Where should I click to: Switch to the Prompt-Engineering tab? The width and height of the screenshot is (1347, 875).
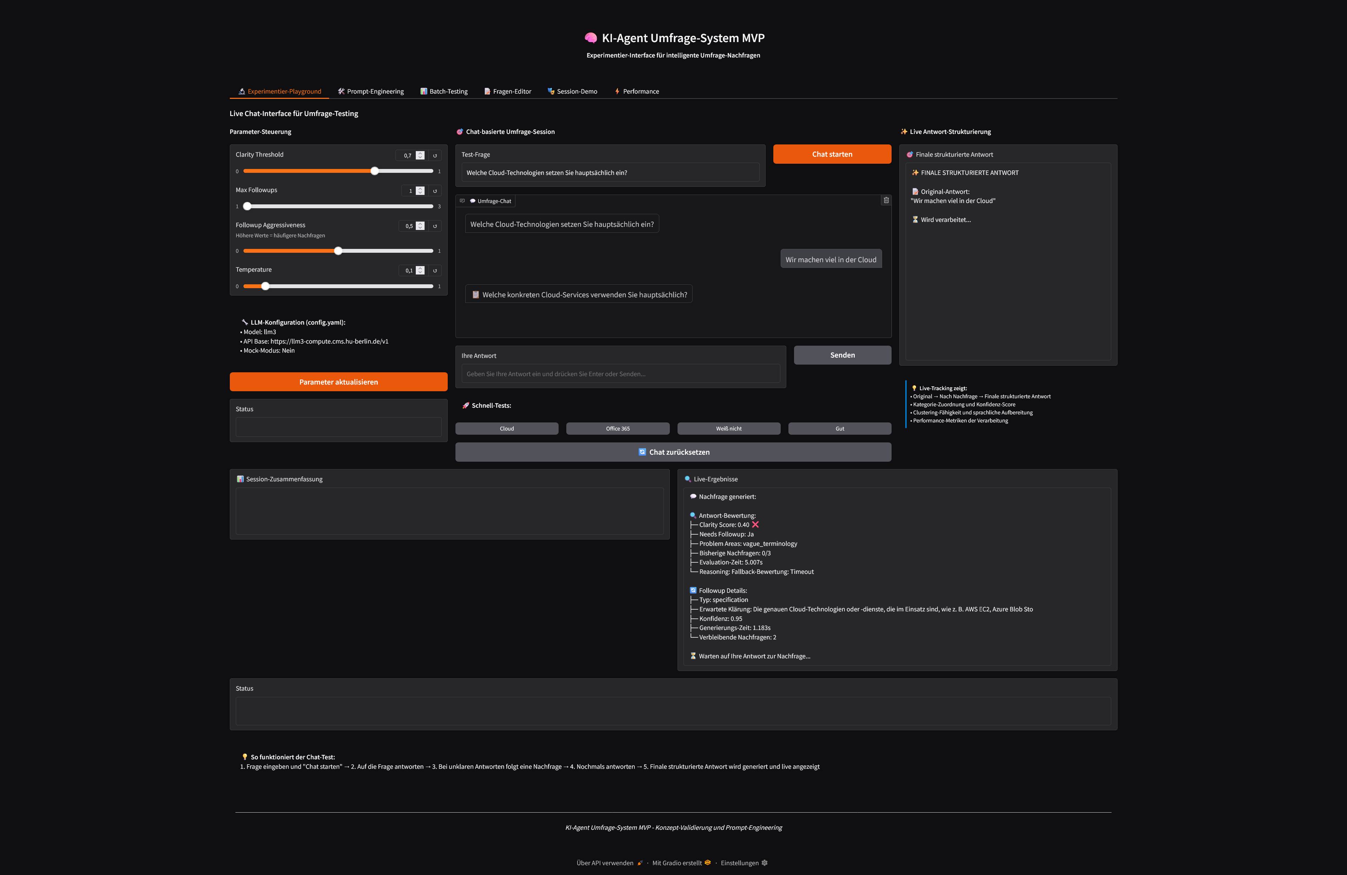pyautogui.click(x=371, y=91)
